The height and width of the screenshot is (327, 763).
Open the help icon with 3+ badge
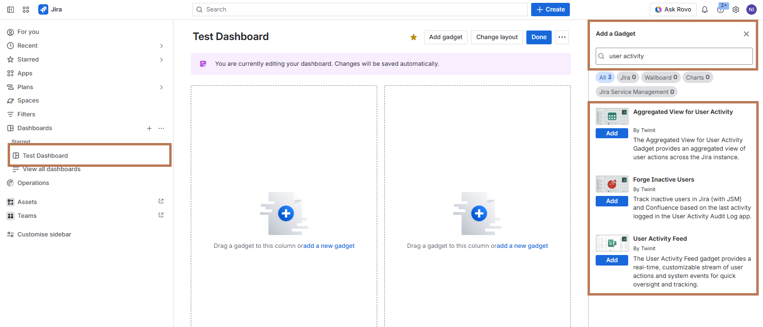[x=721, y=9]
